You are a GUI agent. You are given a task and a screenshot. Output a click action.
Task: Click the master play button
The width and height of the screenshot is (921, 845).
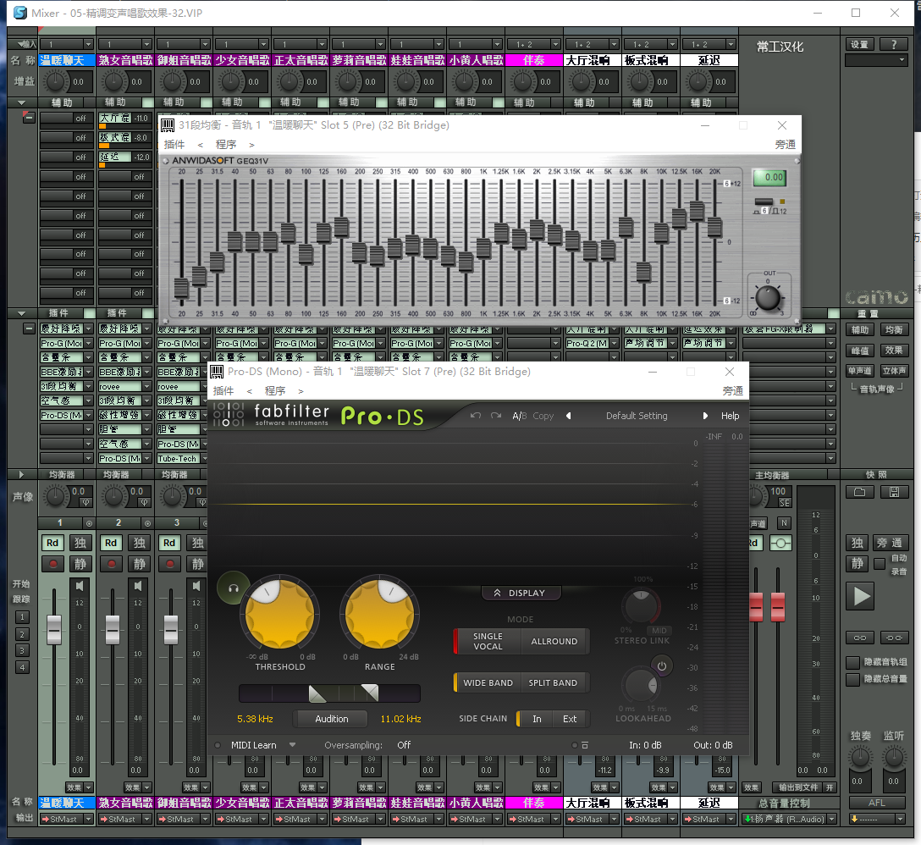point(861,596)
